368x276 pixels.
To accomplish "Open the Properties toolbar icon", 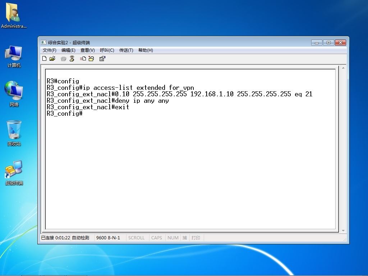I will pyautogui.click(x=102, y=59).
